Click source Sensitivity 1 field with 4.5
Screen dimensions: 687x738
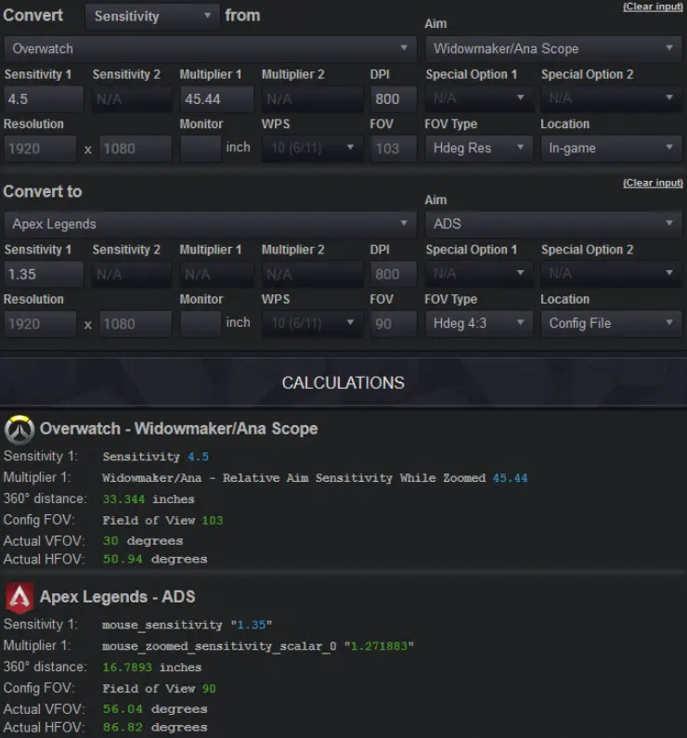(x=44, y=98)
